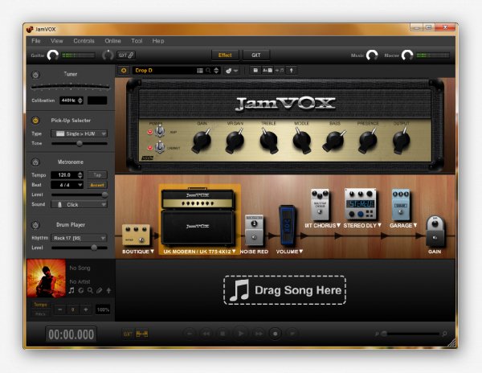Screen dimensions: 482x373
Task: Toggle the cabinet switch on the amp
Action: pos(160,147)
